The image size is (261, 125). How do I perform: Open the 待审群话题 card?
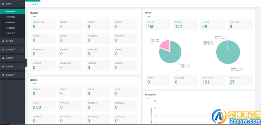[98, 66]
